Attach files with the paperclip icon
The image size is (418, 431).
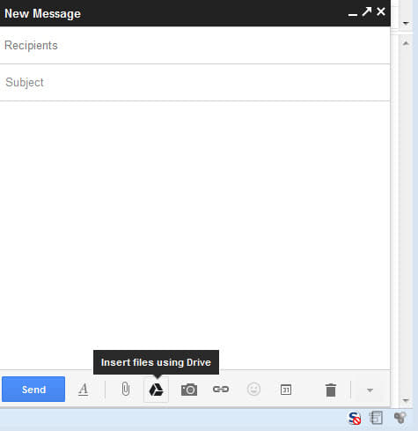126,390
